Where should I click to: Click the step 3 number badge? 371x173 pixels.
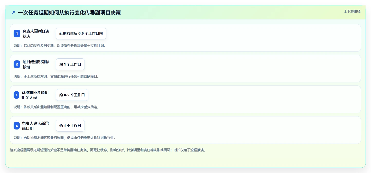[16, 95]
